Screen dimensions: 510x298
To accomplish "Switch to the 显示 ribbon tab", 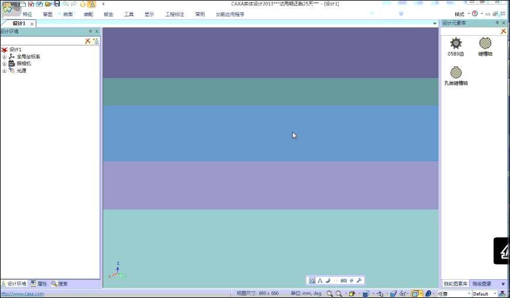I will pos(149,14).
